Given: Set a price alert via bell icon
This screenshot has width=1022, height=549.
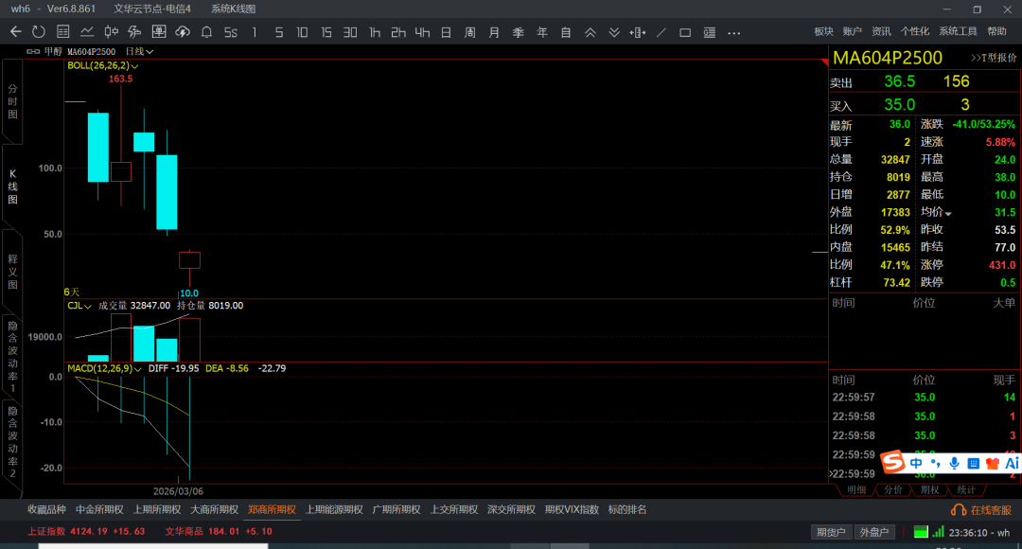Looking at the screenshot, I should coord(206,32).
